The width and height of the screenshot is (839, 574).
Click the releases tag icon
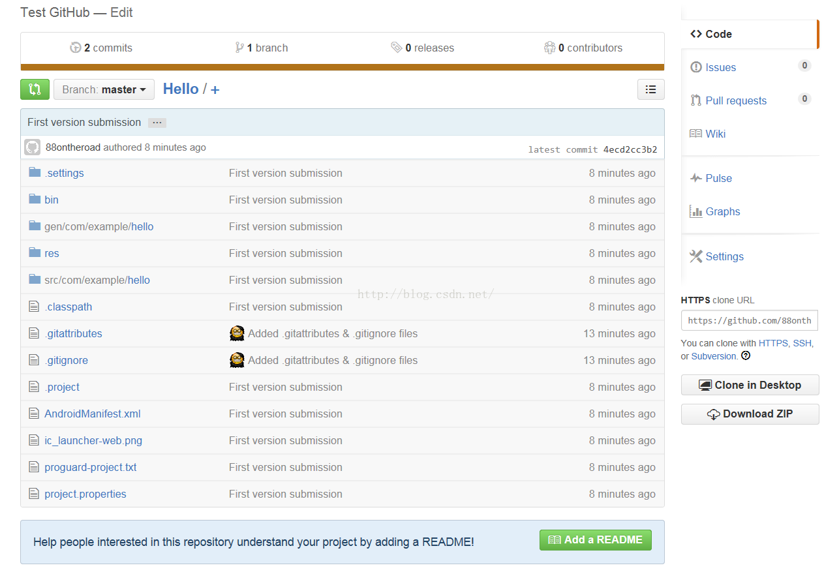coord(397,48)
